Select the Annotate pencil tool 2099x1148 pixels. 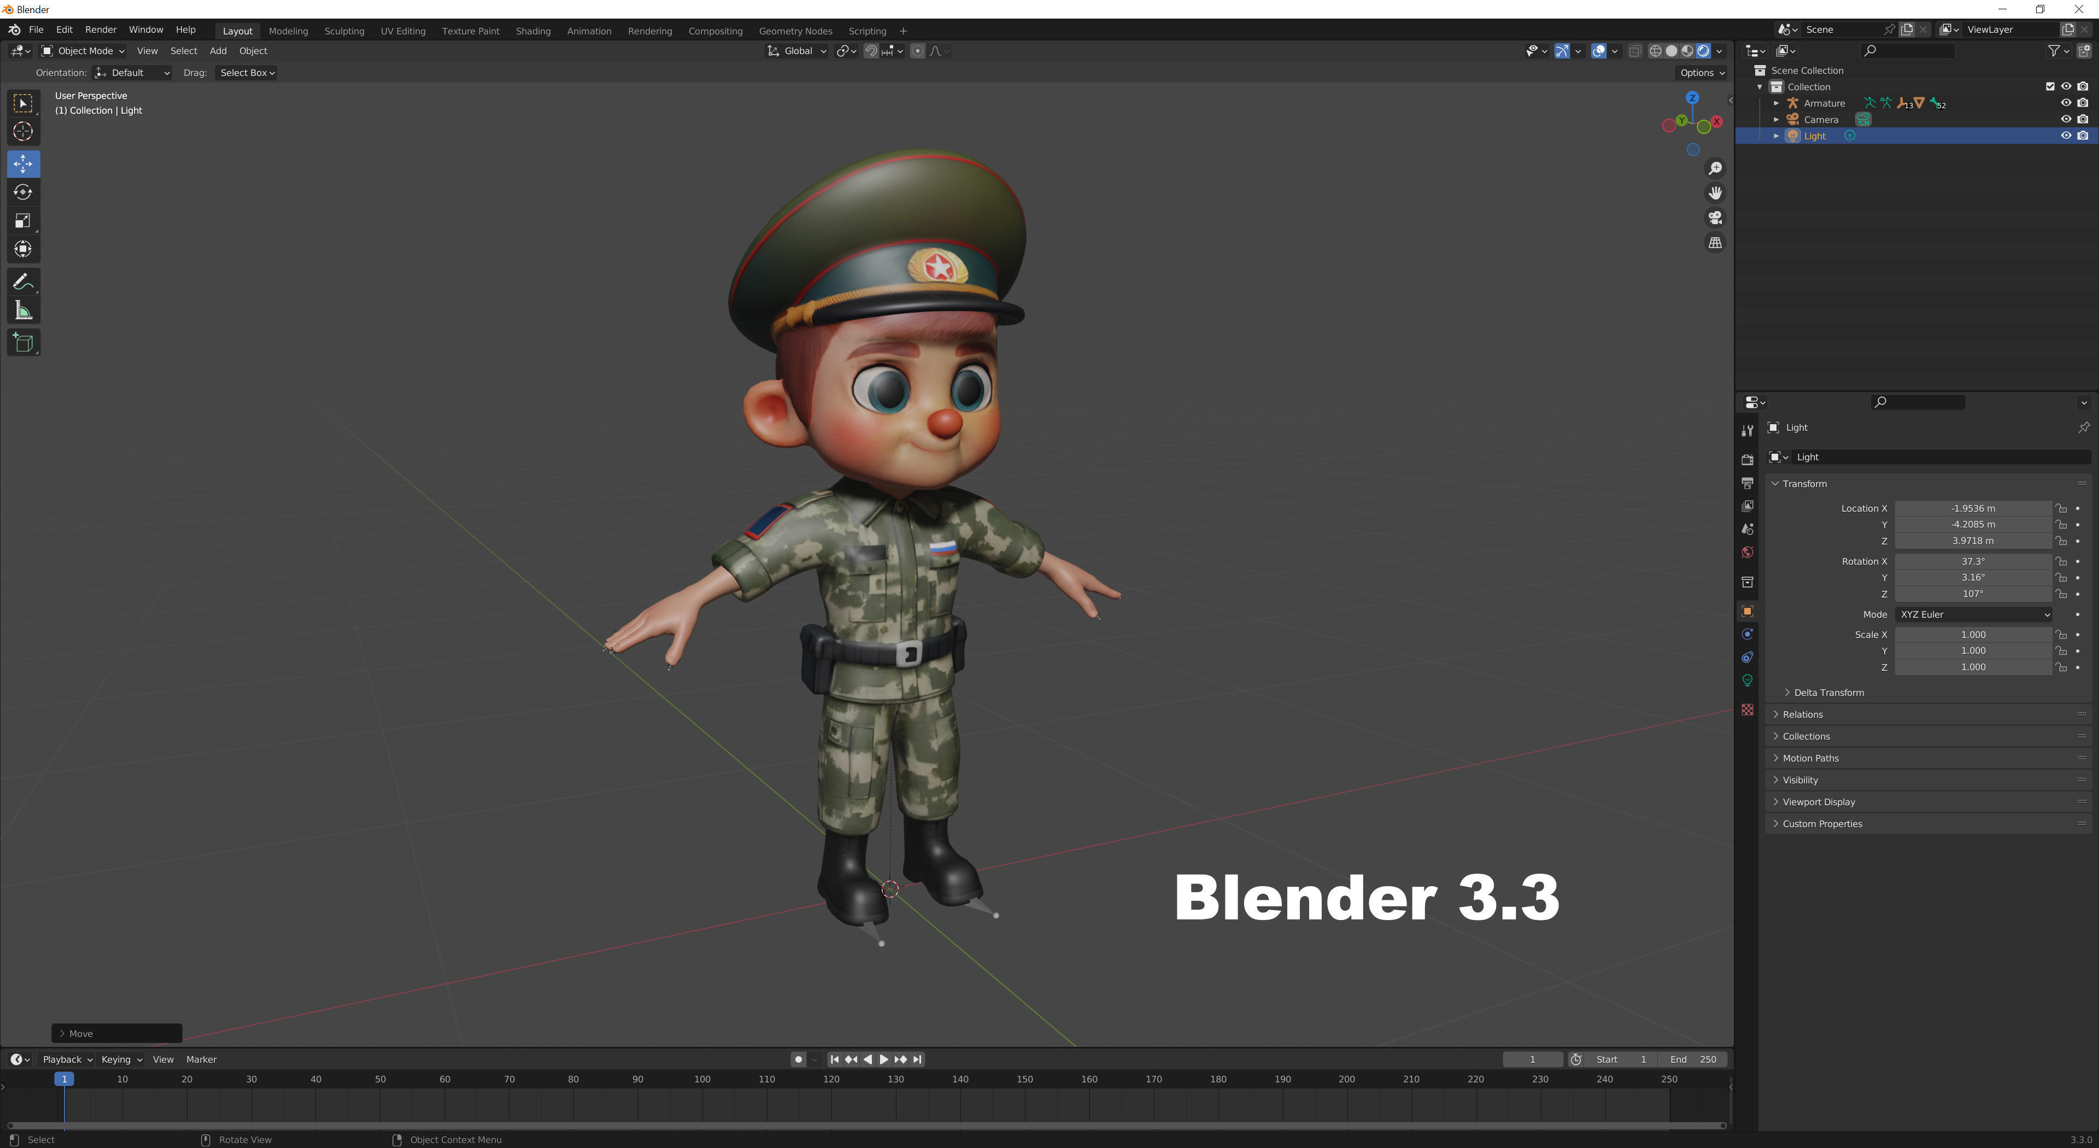coord(23,282)
